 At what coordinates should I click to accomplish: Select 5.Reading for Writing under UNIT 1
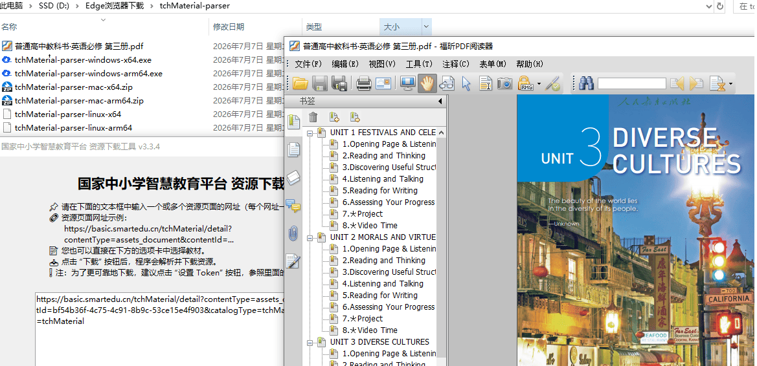tap(380, 191)
